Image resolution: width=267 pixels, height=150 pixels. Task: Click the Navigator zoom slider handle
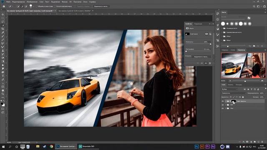pos(245,81)
